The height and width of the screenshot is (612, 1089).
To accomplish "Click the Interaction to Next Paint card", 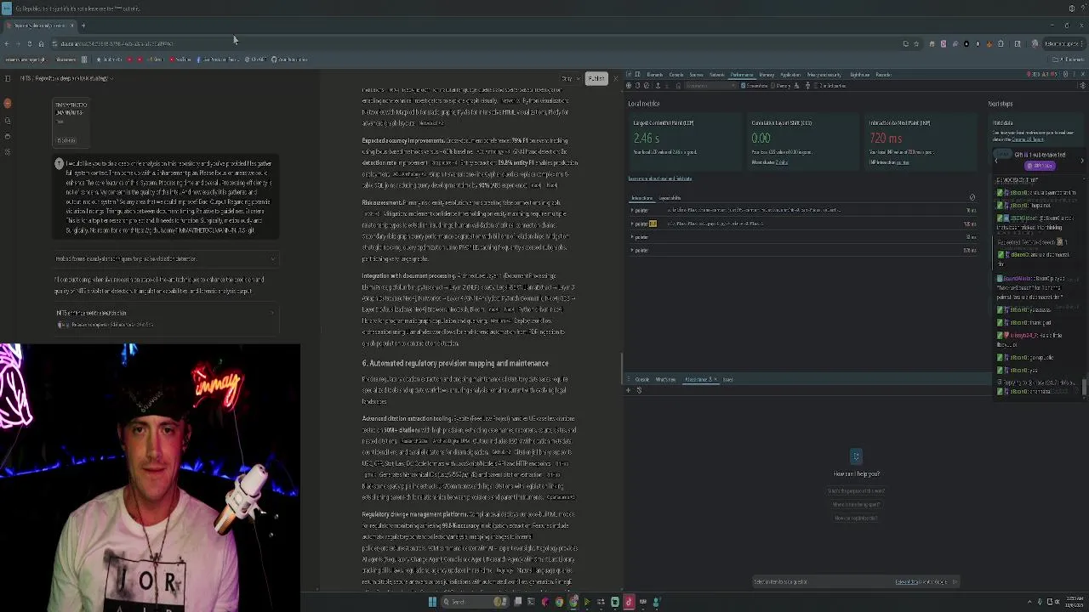I will coord(921,142).
